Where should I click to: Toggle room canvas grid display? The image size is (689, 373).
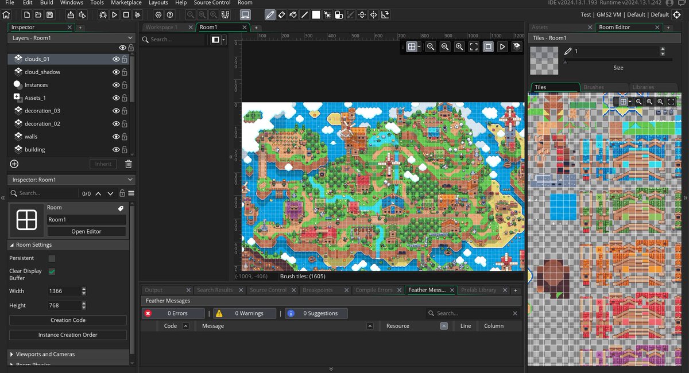[411, 46]
